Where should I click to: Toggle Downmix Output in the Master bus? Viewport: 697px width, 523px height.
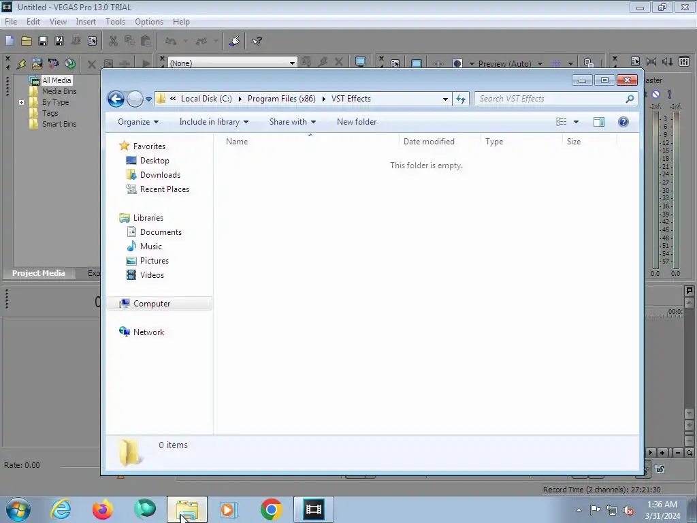[651, 61]
